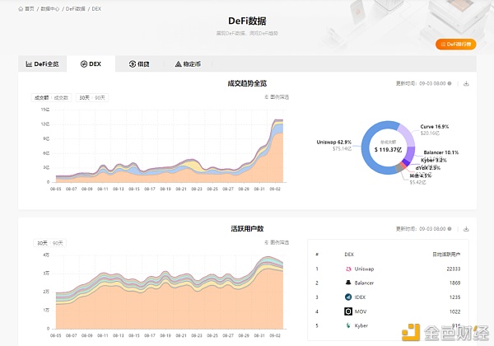Switch to the 借贷 tab
Screen dimensions: 494x346
click(x=138, y=63)
